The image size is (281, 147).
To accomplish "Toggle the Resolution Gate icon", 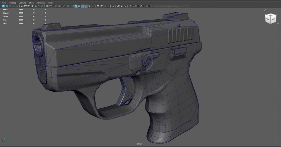I will 54,6.
